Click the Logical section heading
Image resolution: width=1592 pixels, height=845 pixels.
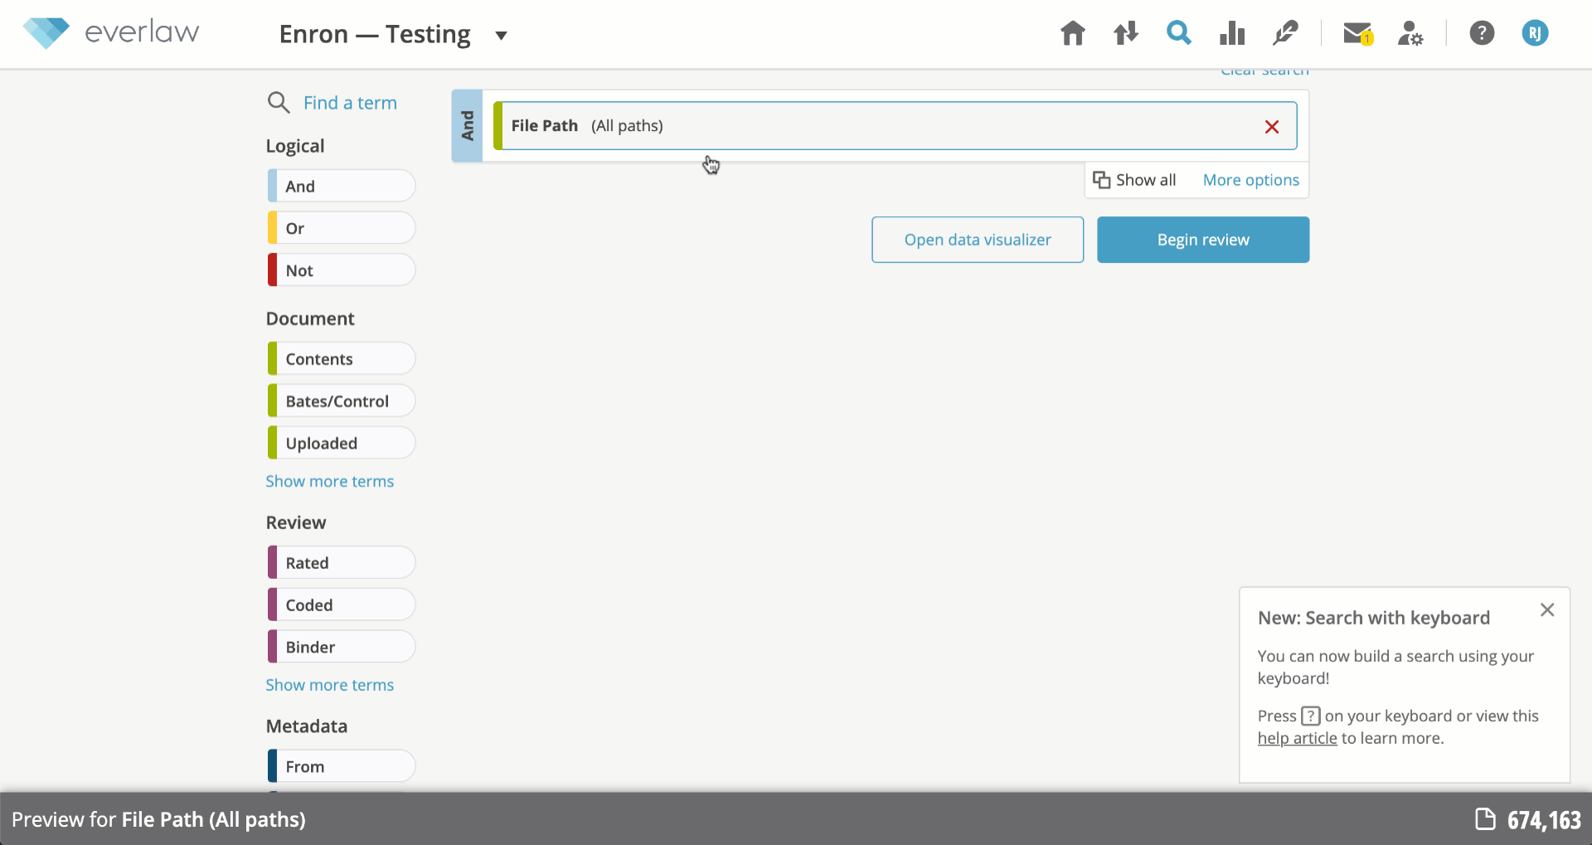pyautogui.click(x=295, y=146)
